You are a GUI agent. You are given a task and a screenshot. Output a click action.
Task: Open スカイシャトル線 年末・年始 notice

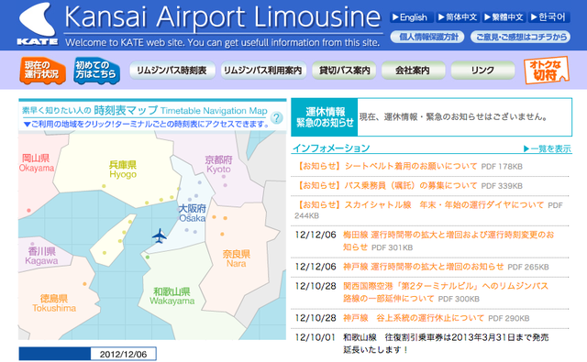tap(420, 205)
